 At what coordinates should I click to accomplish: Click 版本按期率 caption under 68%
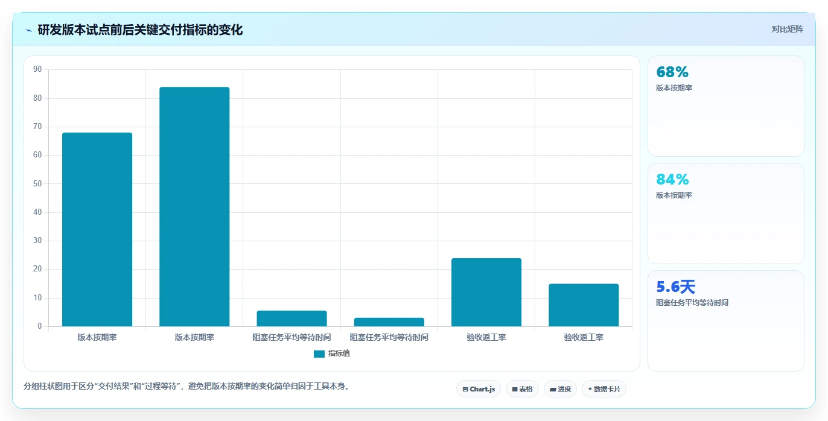pos(674,88)
